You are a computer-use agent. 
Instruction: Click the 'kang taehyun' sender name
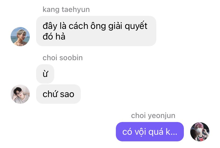(66, 10)
